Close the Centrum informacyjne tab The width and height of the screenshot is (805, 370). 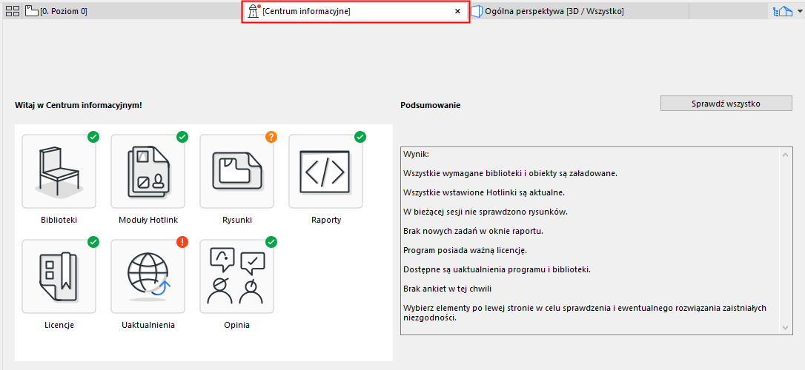pos(457,12)
